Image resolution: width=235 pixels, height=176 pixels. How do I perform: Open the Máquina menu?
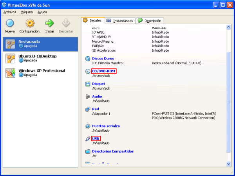(27, 12)
